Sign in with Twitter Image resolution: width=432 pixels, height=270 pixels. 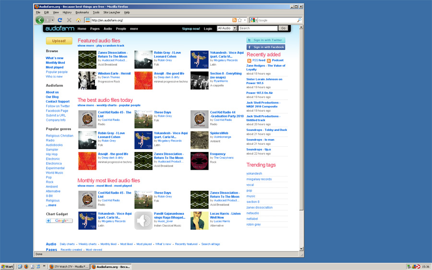265,40
